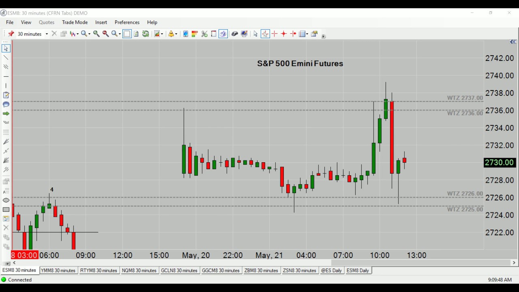The width and height of the screenshot is (519, 292).
Task: Click the percent/scissors toolbar icon
Action: pyautogui.click(x=204, y=34)
